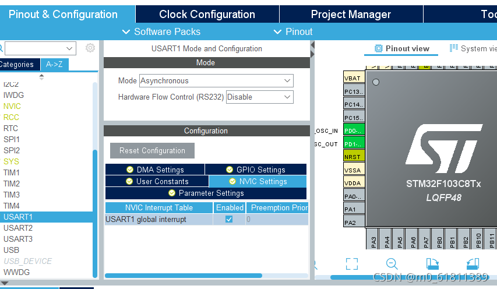Click the peripheral list vertical scrollbar

tap(95, 214)
